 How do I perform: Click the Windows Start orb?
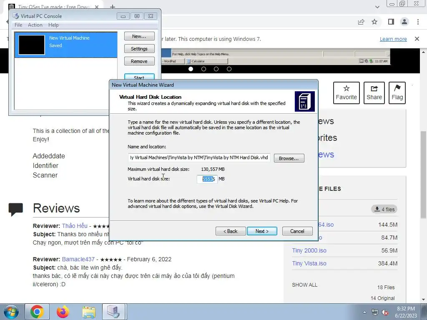pyautogui.click(x=11, y=312)
